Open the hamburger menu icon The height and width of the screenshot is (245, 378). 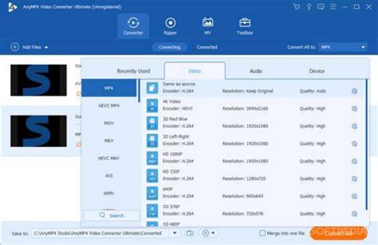tap(333, 6)
